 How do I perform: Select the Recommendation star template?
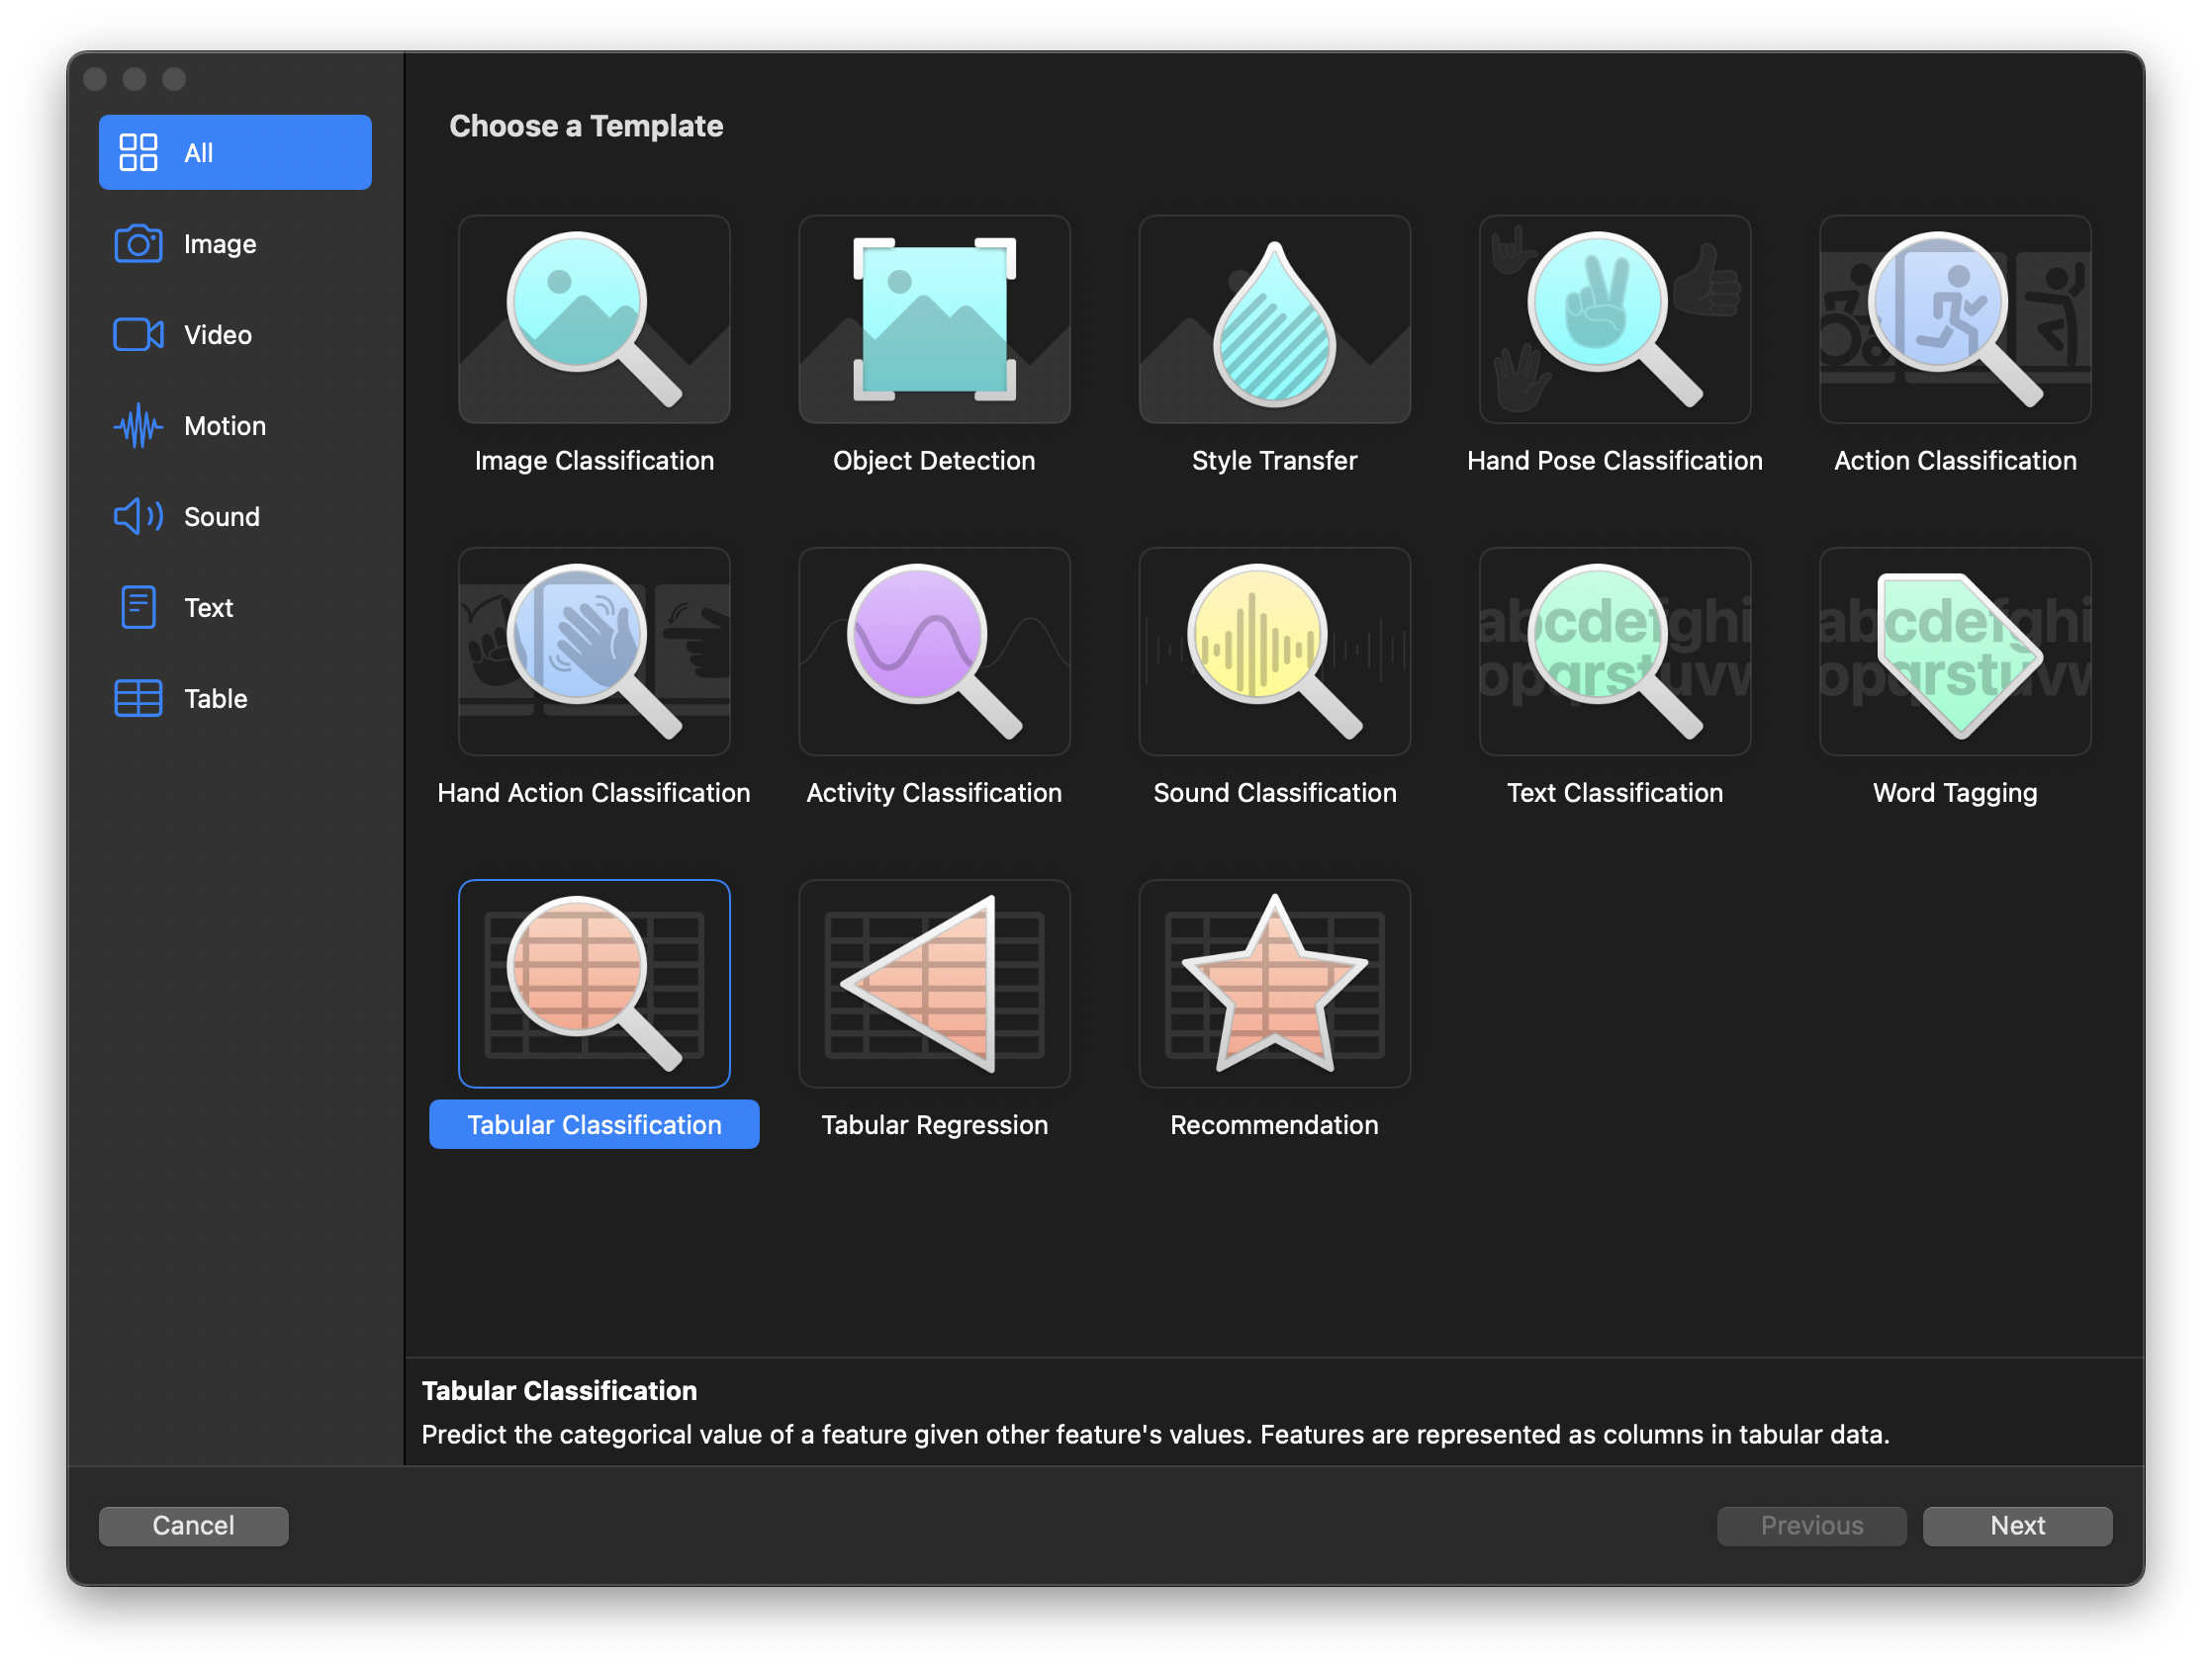(1274, 984)
